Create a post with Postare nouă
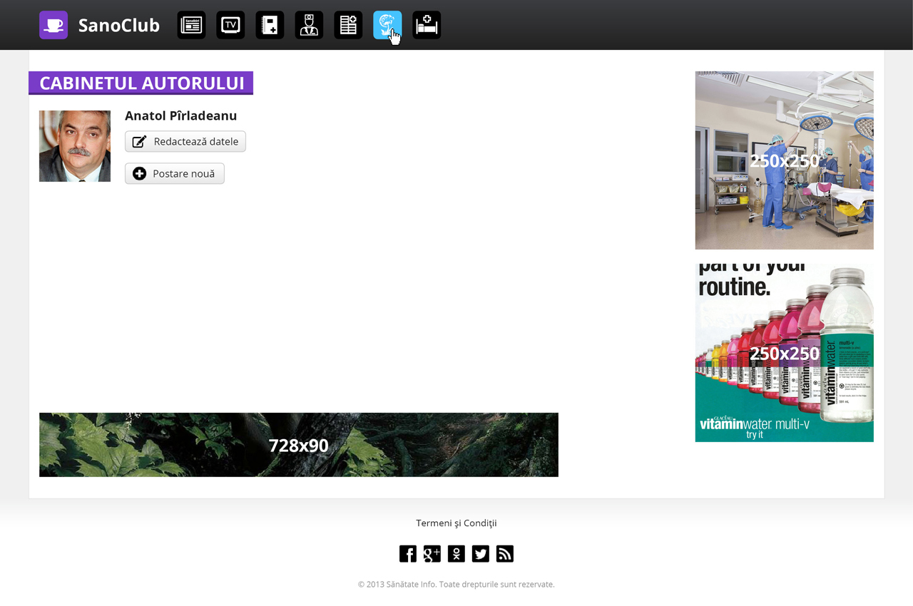Viewport: 913px width, 606px height. point(175,173)
